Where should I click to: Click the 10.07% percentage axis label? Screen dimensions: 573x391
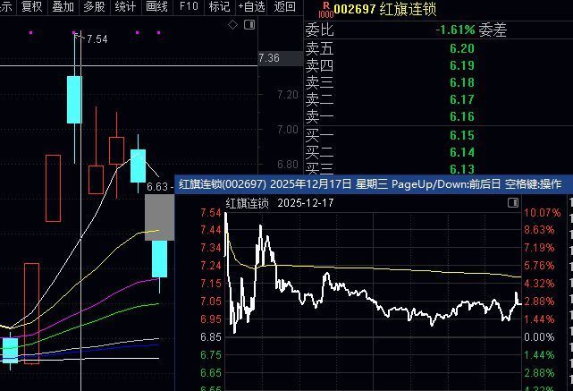pos(542,213)
